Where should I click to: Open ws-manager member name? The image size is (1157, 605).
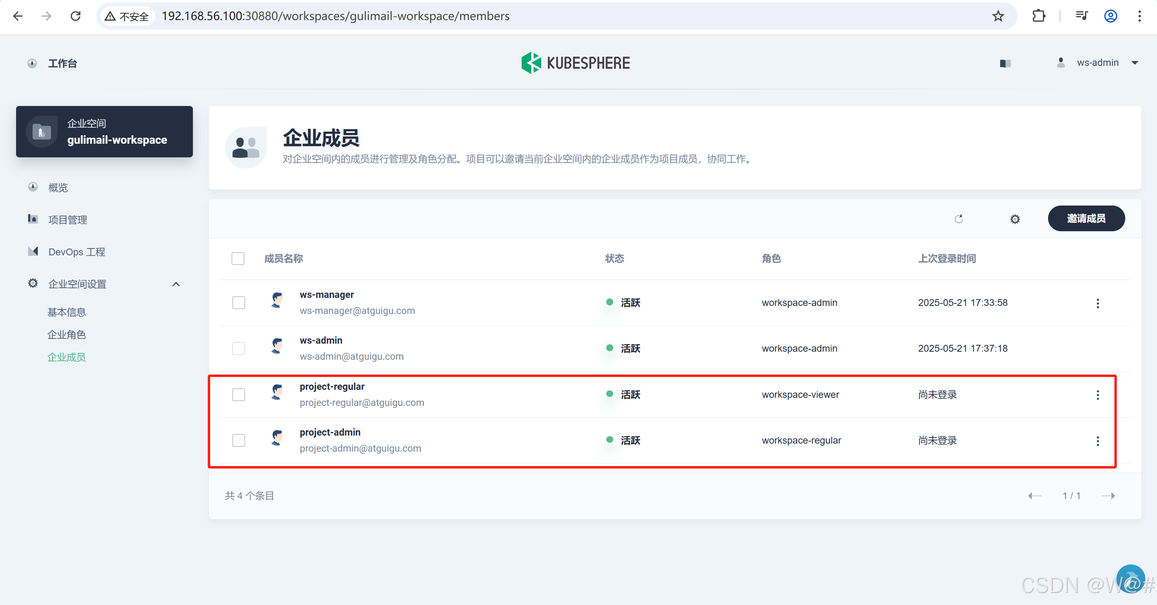(x=327, y=294)
